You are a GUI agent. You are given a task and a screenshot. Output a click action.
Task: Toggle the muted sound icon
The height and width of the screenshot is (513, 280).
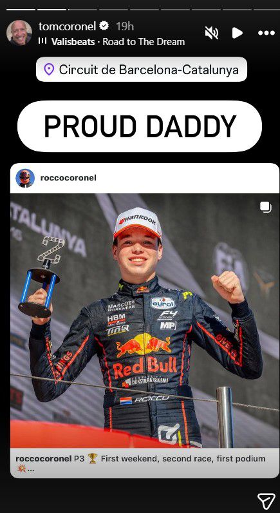[212, 33]
